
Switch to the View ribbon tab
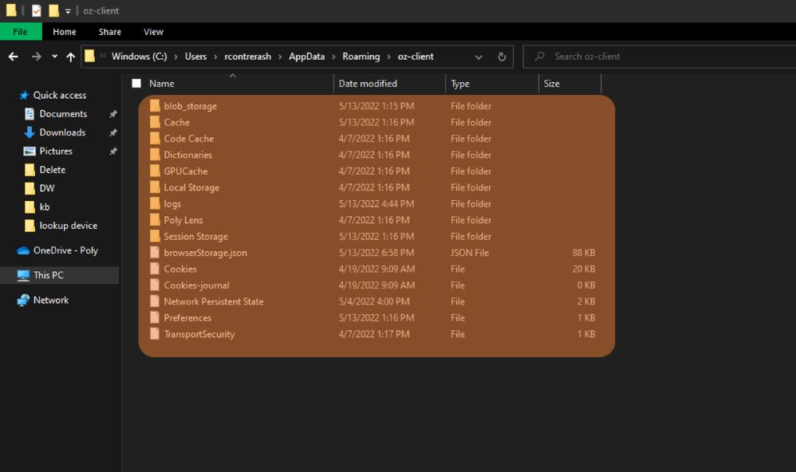tap(153, 32)
